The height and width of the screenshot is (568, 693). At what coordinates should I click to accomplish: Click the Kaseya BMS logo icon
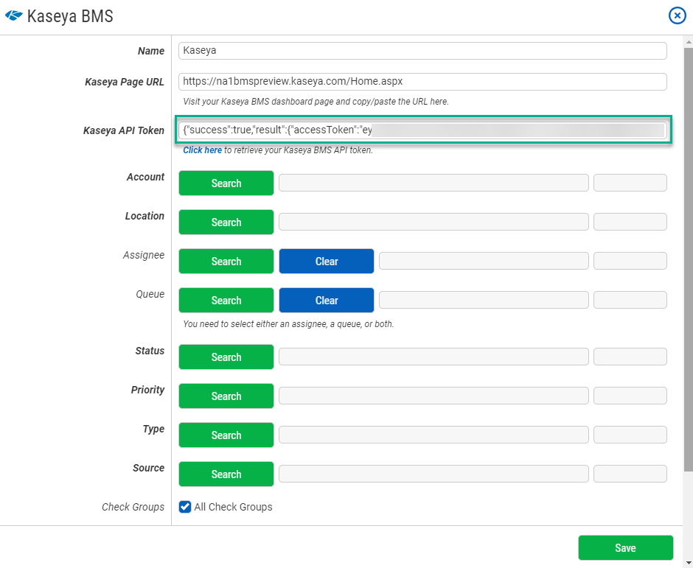(13, 15)
